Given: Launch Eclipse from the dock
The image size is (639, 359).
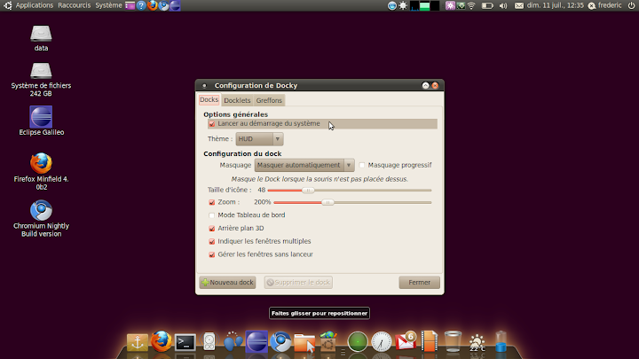Looking at the screenshot, I should coord(256,341).
